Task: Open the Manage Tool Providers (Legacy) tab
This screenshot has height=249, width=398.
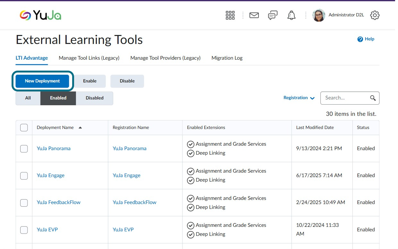Action: [x=165, y=58]
